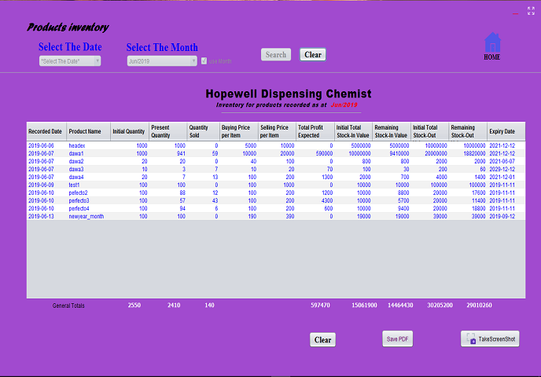Click the Product Name column header
This screenshot has width=541, height=377.
pyautogui.click(x=85, y=132)
